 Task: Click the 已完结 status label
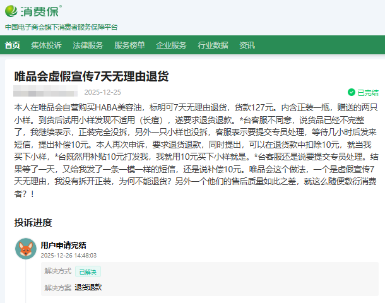[x=367, y=92]
